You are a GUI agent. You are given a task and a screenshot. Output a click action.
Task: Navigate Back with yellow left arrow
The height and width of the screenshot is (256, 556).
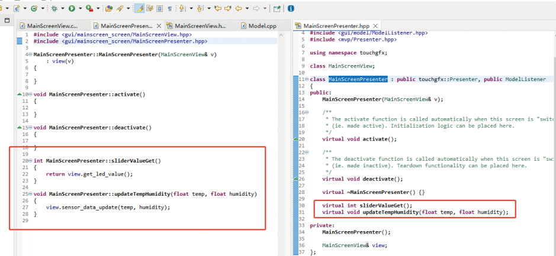239,8
